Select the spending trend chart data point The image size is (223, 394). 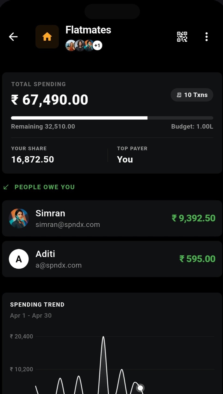click(140, 388)
